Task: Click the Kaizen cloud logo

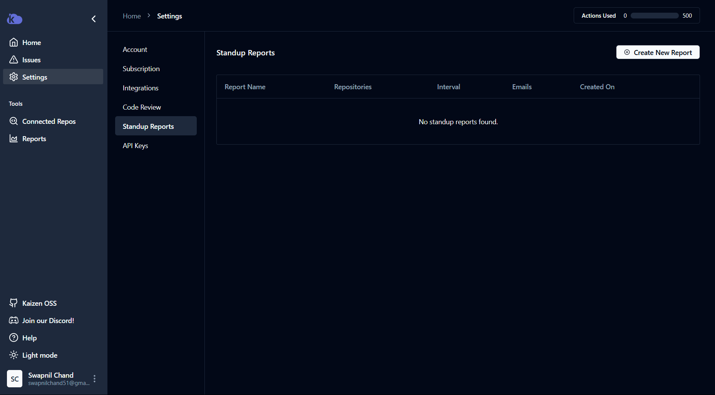Action: [x=15, y=19]
